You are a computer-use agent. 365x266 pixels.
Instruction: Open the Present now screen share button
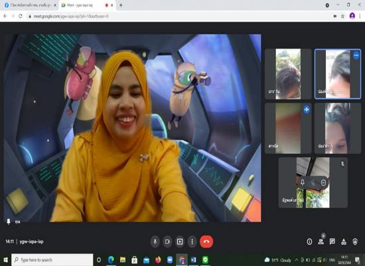pyautogui.click(x=180, y=241)
